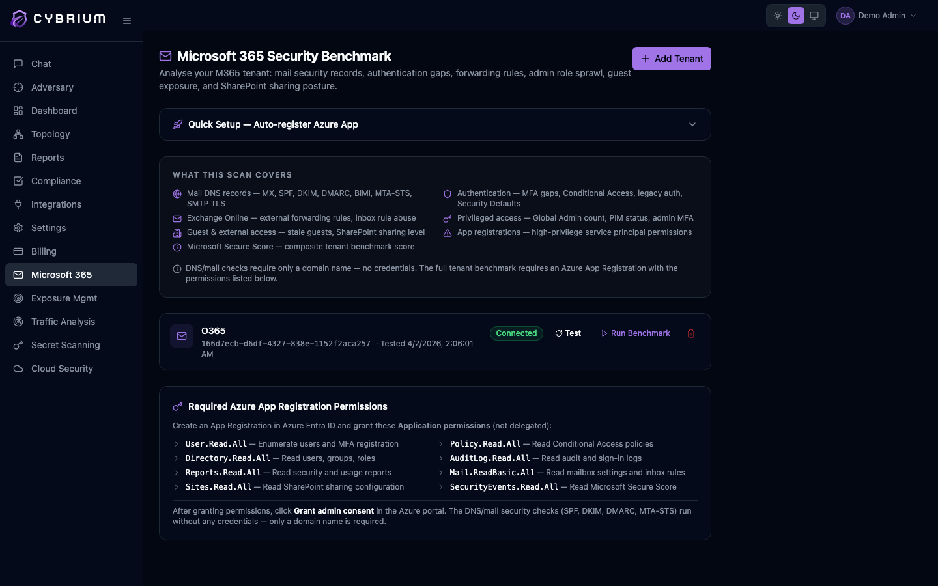Click key icon beside Required Azure App Permissions
The height and width of the screenshot is (586, 938).
(x=178, y=406)
